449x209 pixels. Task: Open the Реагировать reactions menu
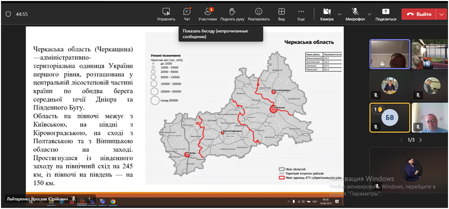259,14
